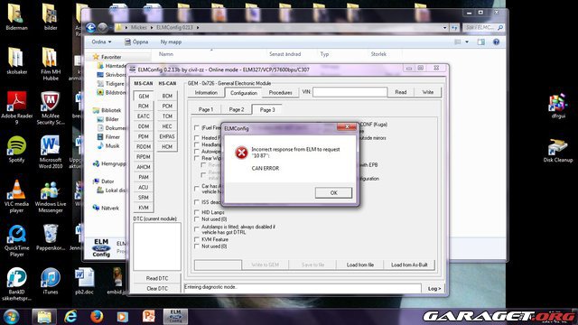Open the Explorer address bar history dropdown

pyautogui.click(x=444, y=28)
